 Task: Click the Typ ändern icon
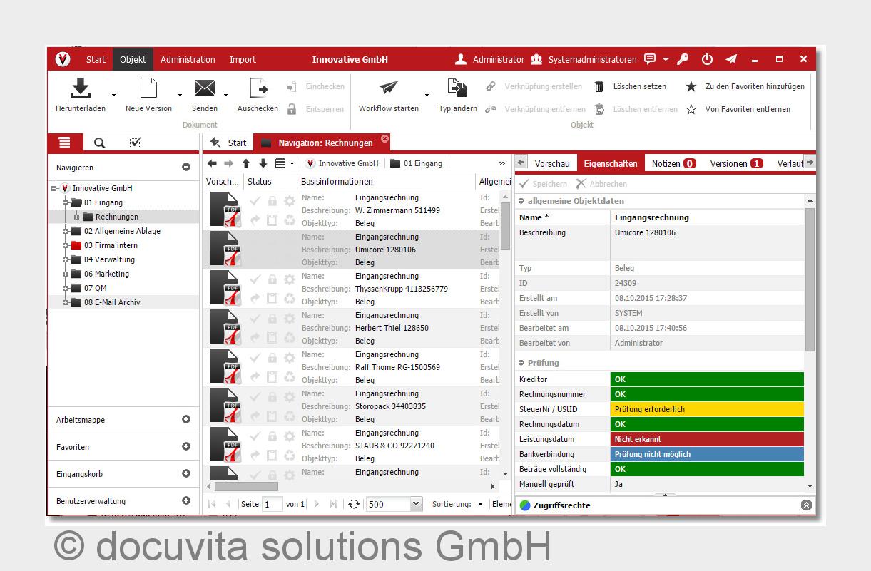point(457,88)
